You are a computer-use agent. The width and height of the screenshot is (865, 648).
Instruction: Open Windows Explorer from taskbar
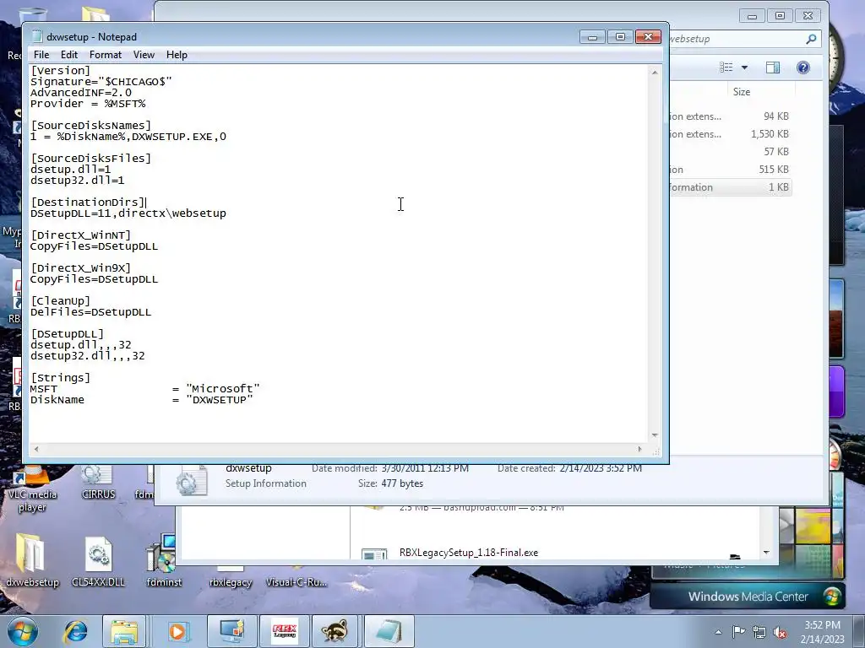pyautogui.click(x=124, y=631)
